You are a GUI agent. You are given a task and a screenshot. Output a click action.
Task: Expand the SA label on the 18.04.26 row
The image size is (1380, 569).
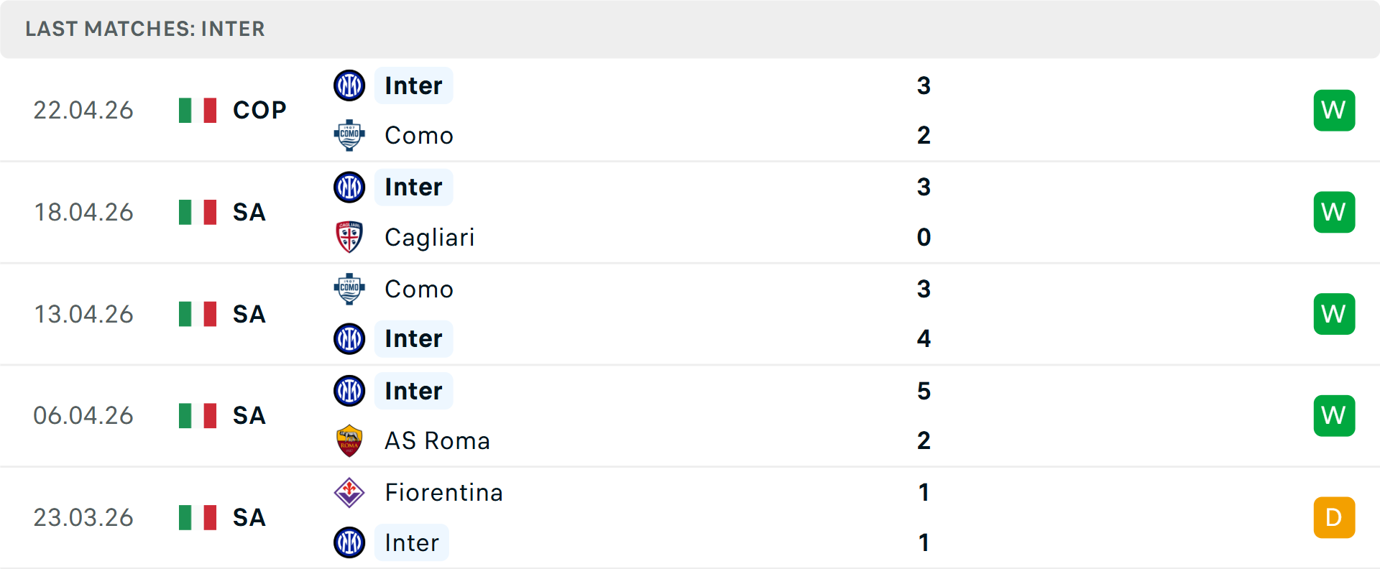tap(249, 212)
